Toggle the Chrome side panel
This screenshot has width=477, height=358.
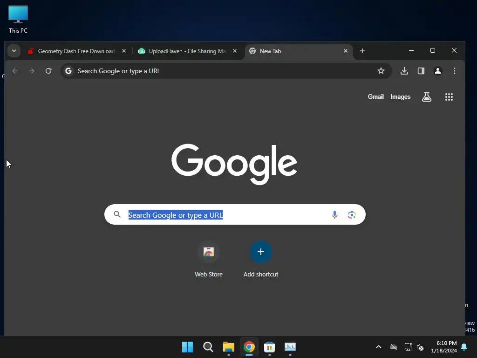(x=421, y=71)
